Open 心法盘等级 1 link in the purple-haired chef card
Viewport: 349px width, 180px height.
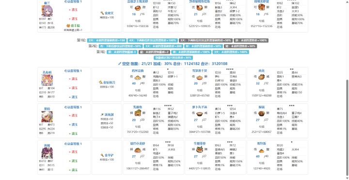pyautogui.click(x=73, y=144)
